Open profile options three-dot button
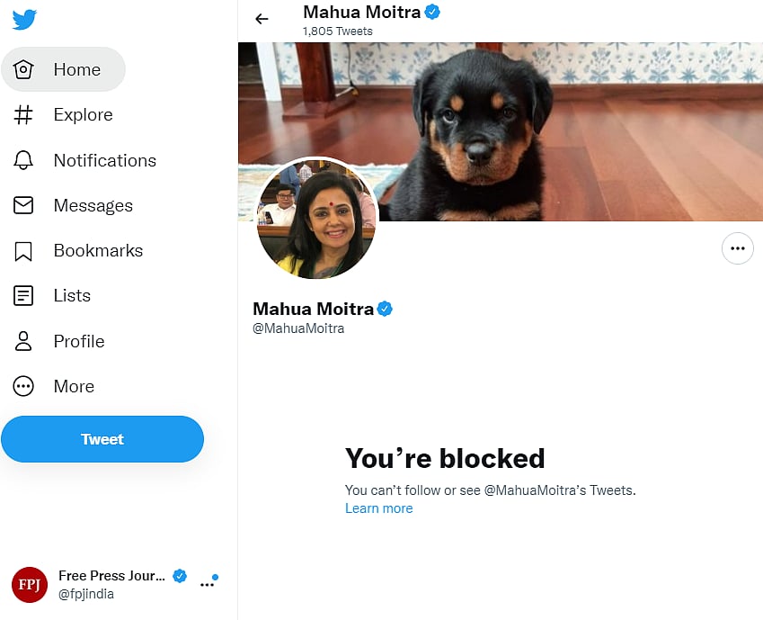 tap(738, 248)
